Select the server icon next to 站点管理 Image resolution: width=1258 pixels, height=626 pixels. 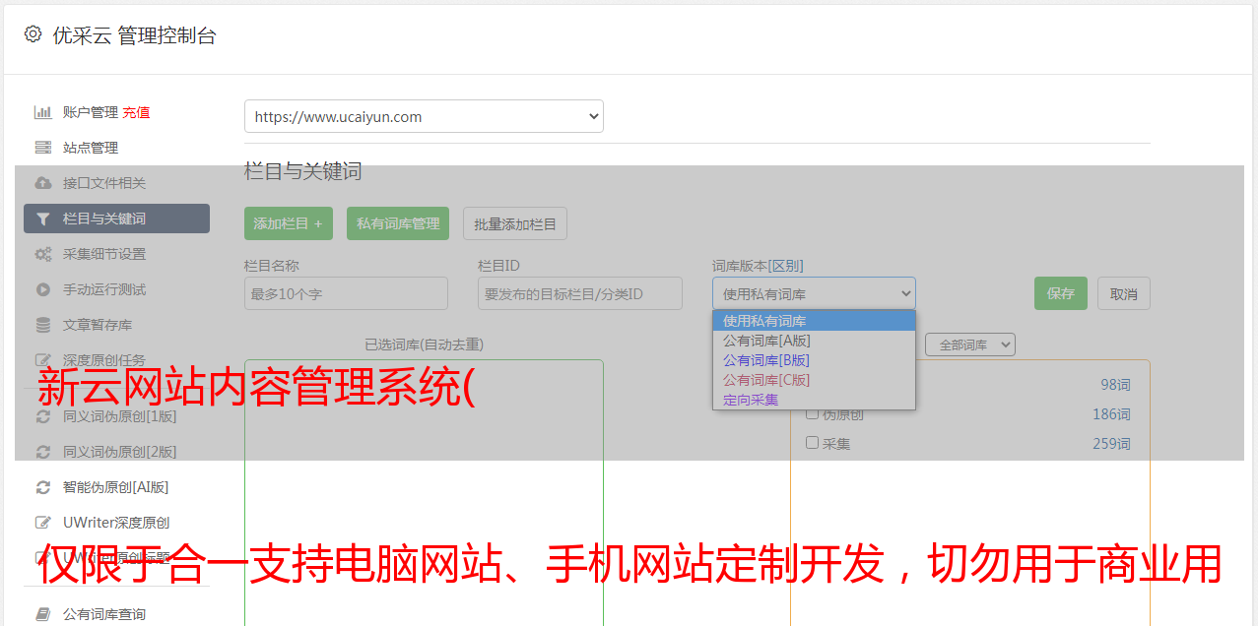[42, 148]
